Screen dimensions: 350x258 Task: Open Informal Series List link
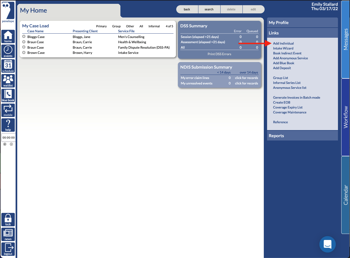pos(287,83)
